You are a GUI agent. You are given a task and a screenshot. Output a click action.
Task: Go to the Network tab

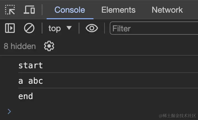[x=167, y=10]
